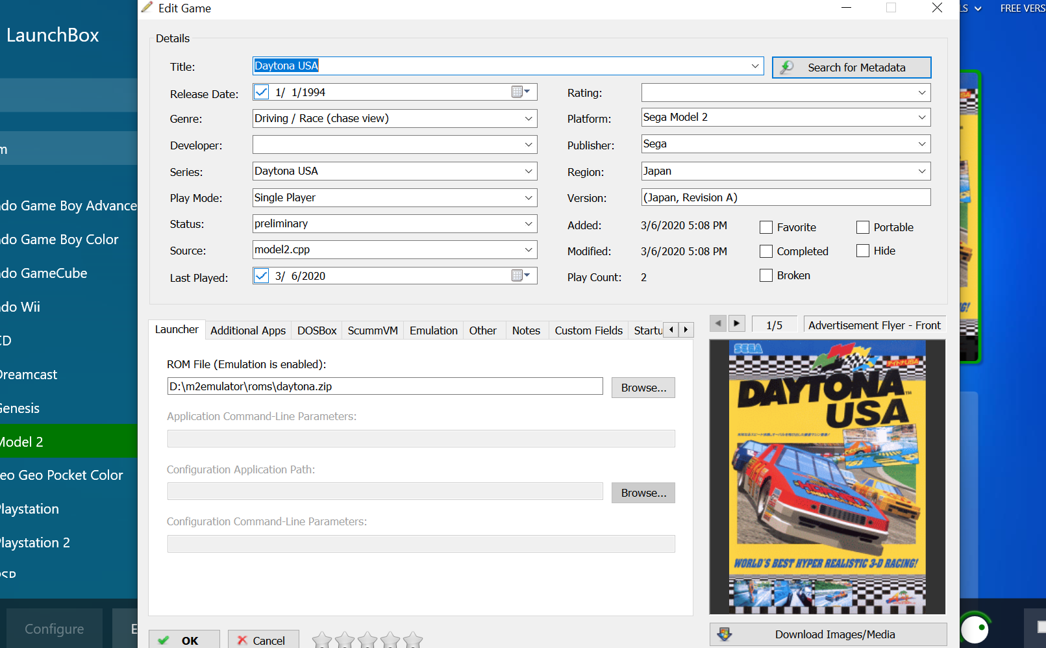Open the Platform dropdown
Viewport: 1046px width, 648px height.
(922, 118)
